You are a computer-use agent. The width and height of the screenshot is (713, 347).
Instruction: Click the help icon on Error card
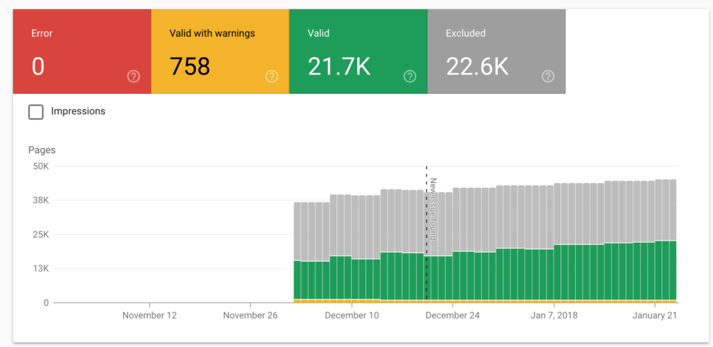(134, 76)
